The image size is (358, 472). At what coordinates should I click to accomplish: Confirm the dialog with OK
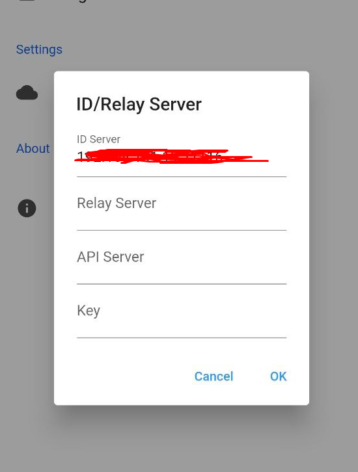[278, 376]
